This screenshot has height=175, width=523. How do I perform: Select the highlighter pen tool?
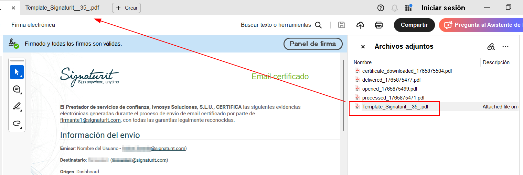click(17, 106)
